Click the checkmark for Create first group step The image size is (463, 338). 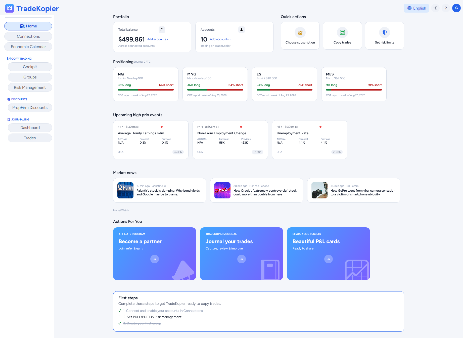pos(120,323)
